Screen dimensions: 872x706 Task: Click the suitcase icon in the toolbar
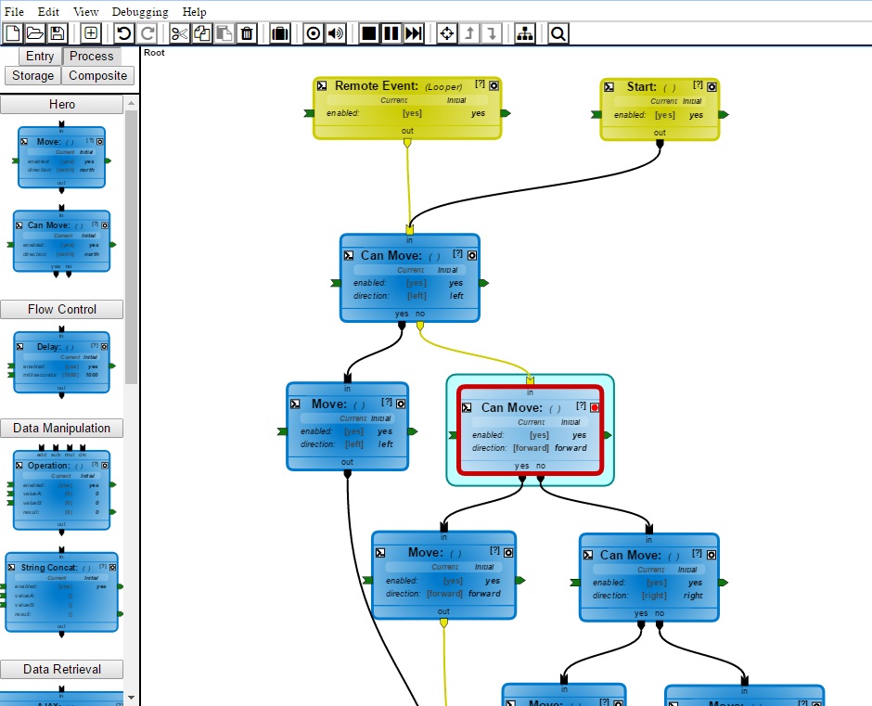click(280, 33)
